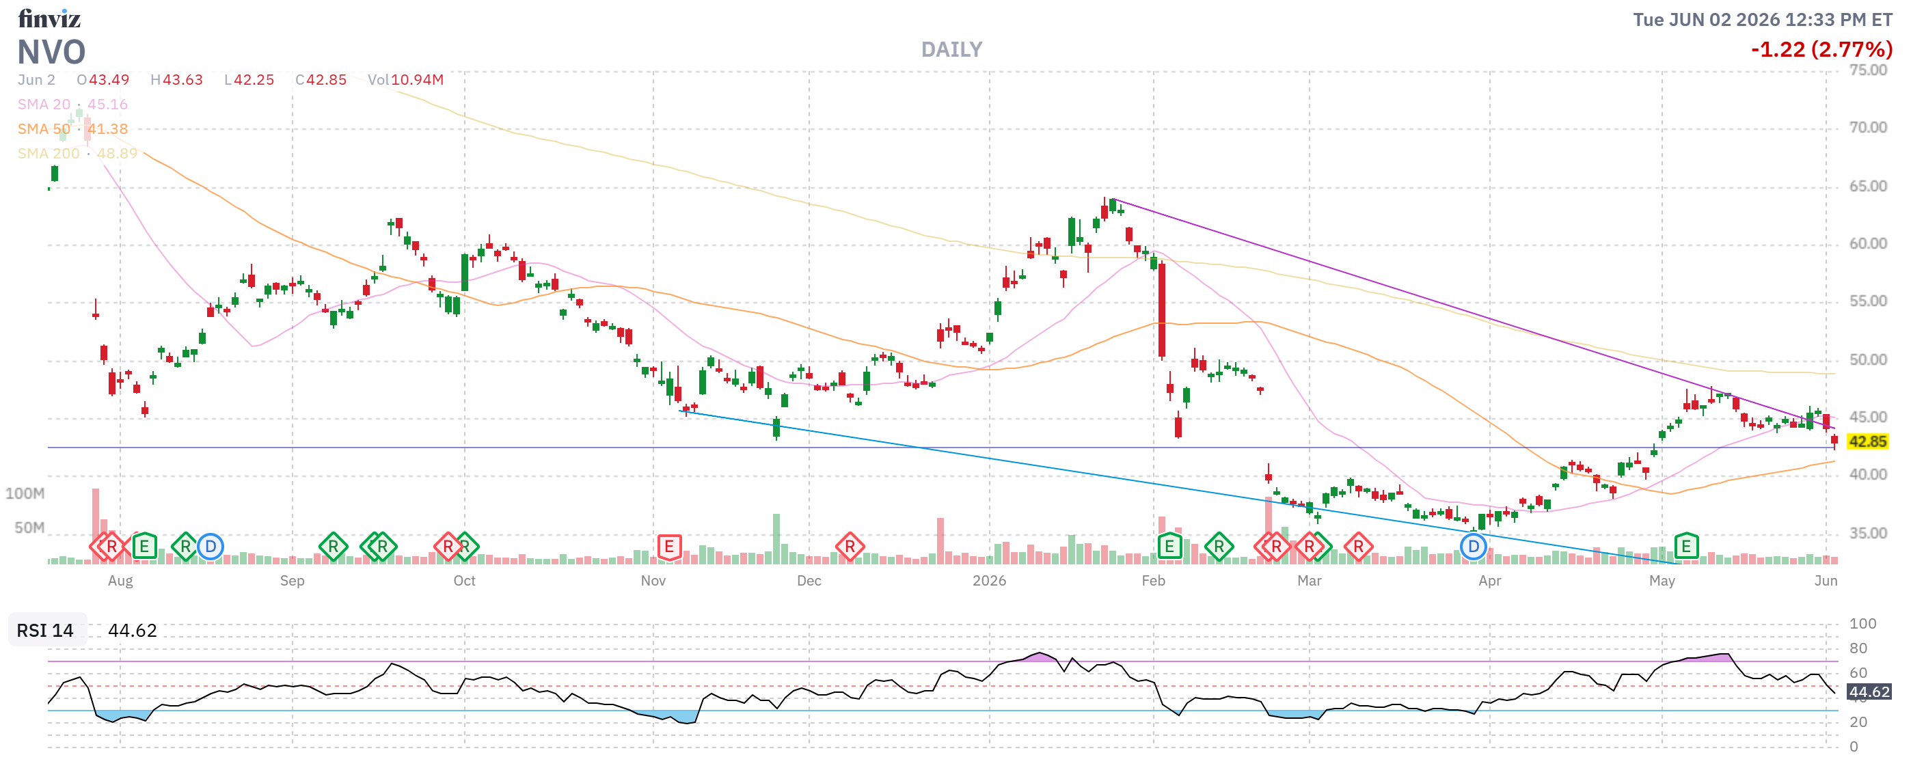Open the finviz logo link
Screen dimensions: 1911x768
click(49, 18)
